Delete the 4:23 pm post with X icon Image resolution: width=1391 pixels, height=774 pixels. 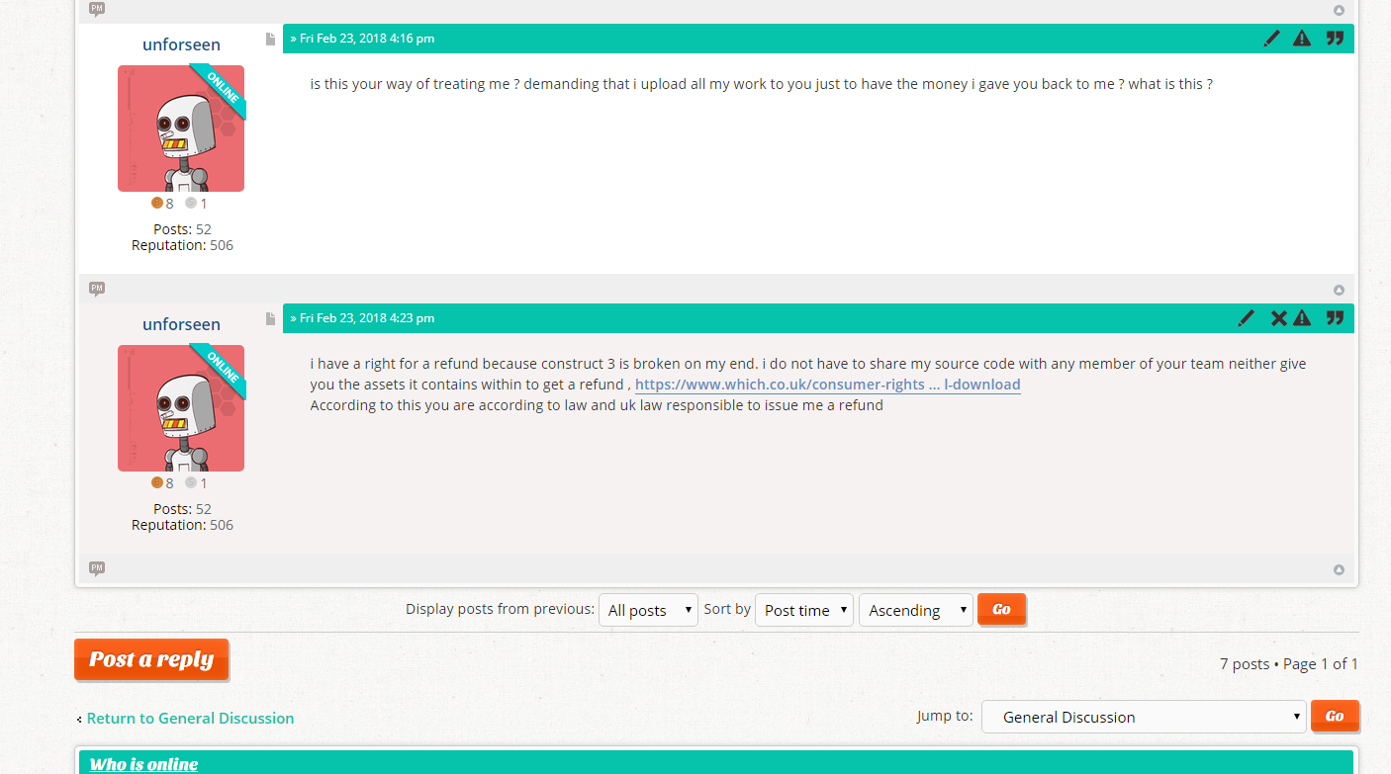(x=1278, y=318)
